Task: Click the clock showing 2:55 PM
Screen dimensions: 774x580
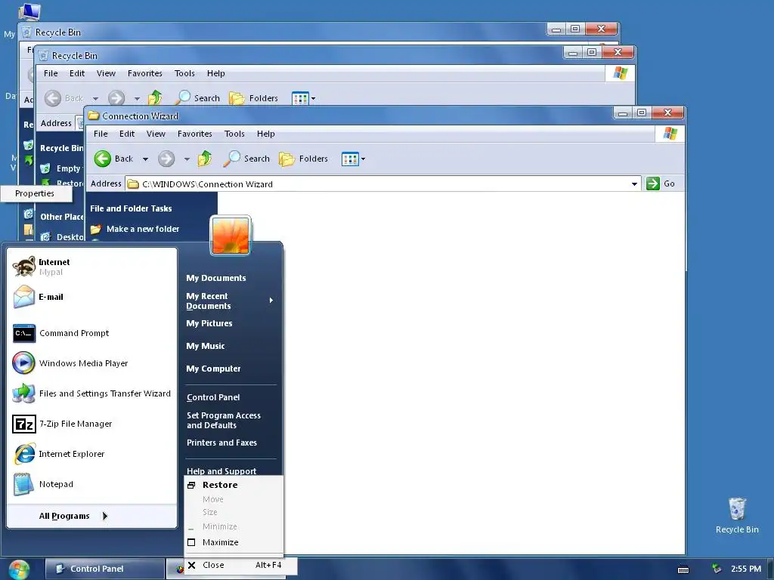Action: pos(746,569)
